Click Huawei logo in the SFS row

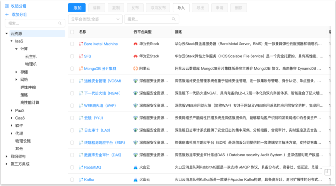(x=135, y=56)
